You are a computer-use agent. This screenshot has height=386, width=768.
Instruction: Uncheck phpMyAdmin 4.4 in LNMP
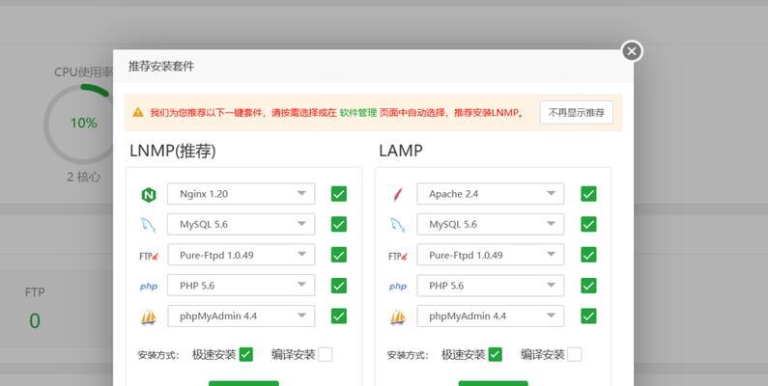coord(338,317)
